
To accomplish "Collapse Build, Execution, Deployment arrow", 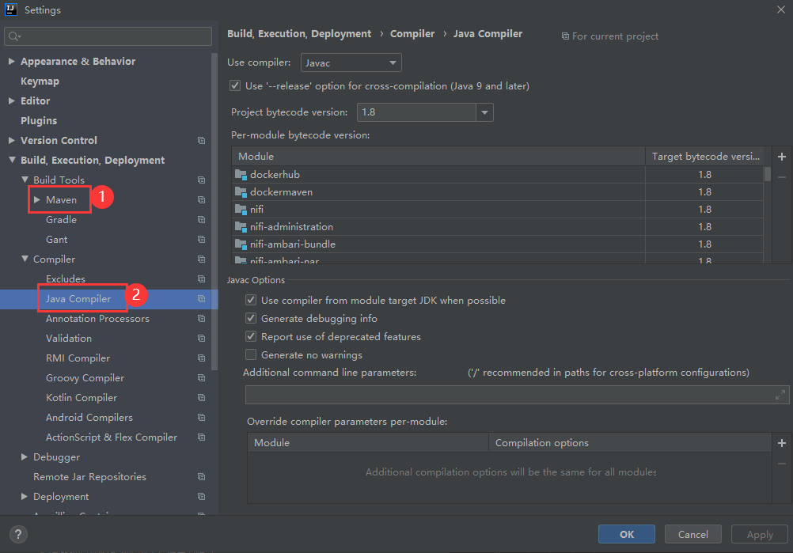I will pos(12,160).
